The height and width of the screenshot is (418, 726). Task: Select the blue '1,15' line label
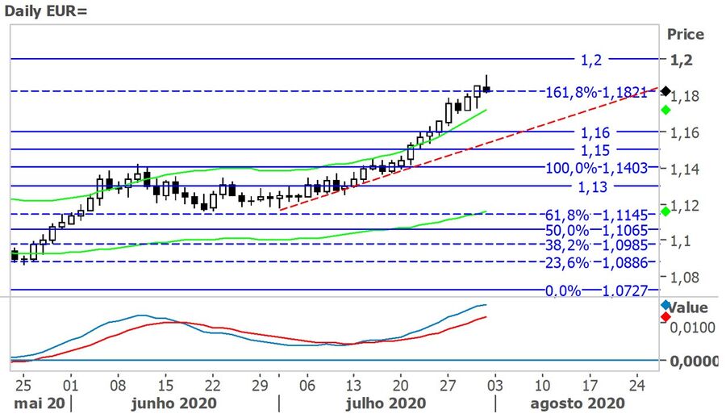[595, 151]
